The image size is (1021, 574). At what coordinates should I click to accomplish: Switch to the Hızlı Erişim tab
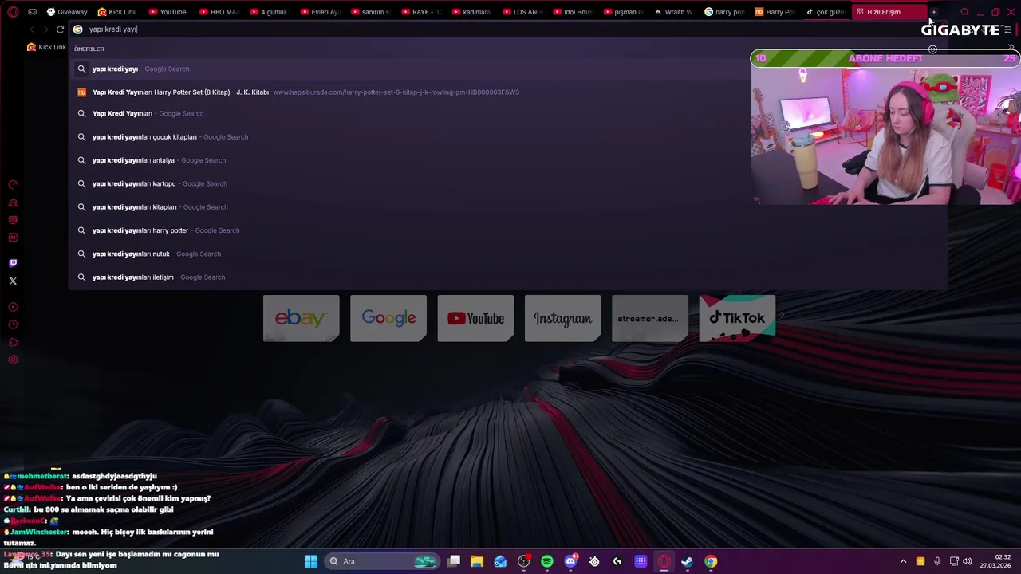889,12
